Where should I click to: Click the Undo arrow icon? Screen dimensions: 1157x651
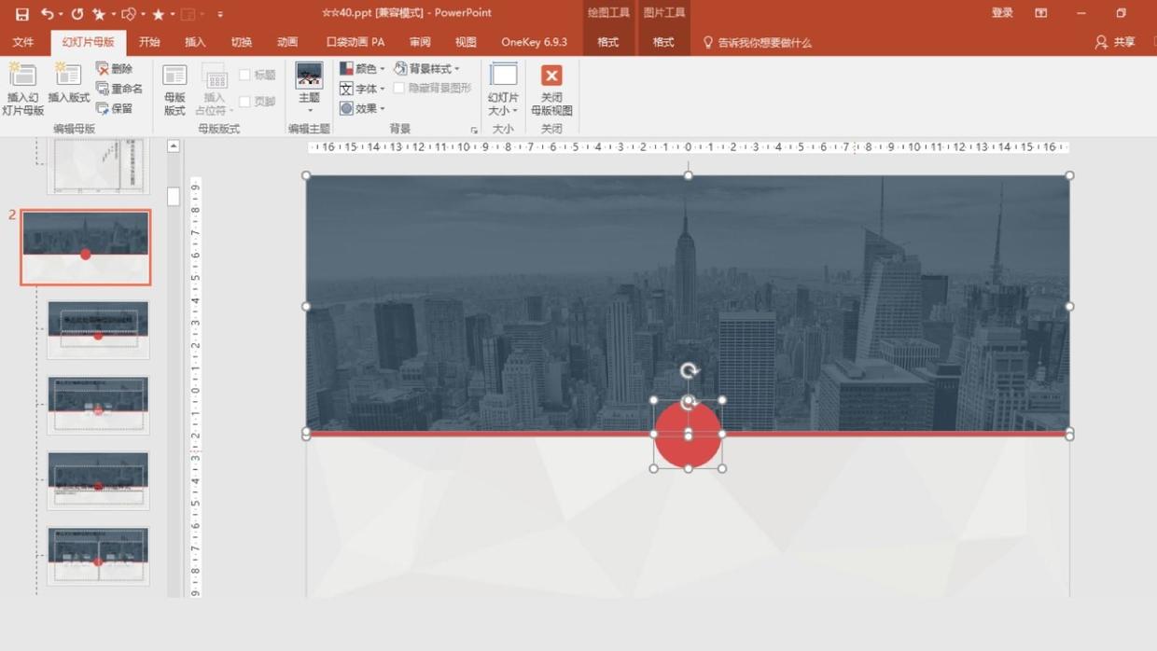[47, 14]
